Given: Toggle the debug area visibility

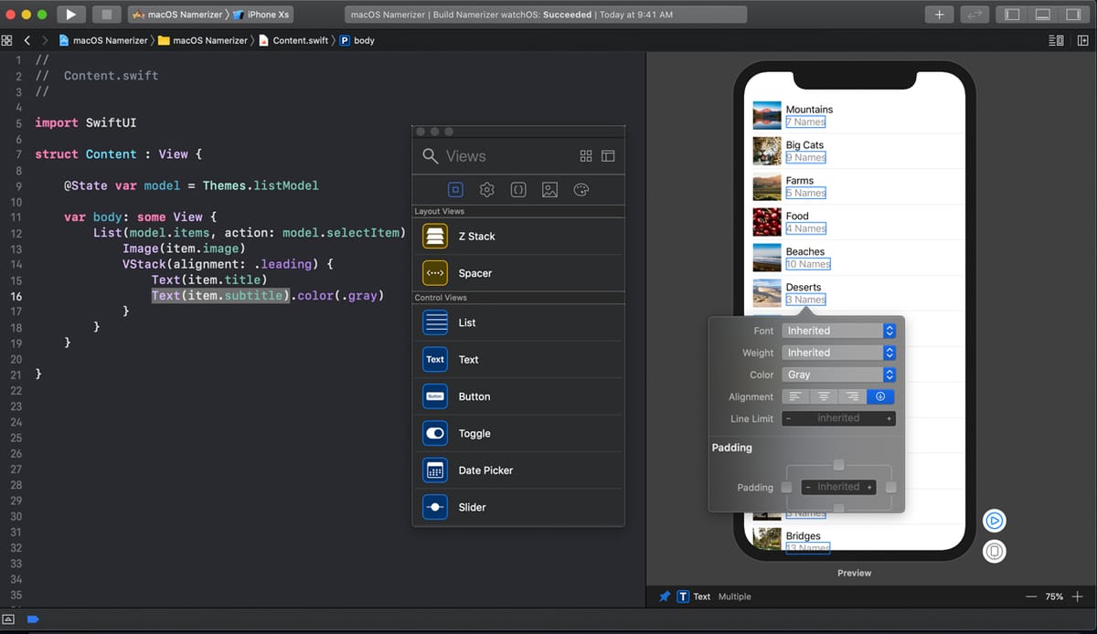Looking at the screenshot, I should [1042, 15].
